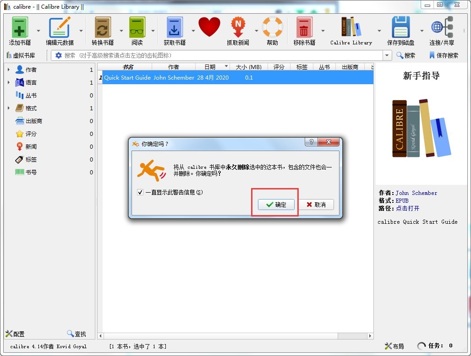Image resolution: width=471 pixels, height=356 pixels.
Task: Click the 任务 jobs indicator
Action: 435,346
